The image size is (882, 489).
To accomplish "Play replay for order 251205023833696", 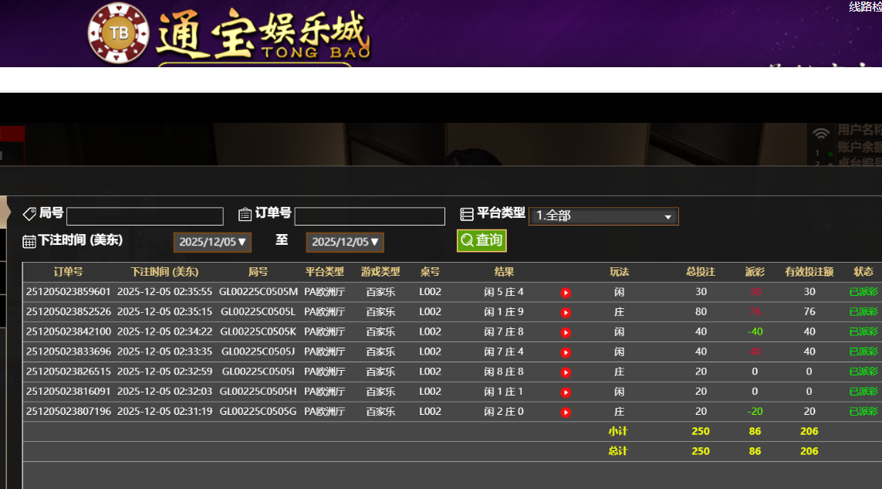I will point(566,352).
